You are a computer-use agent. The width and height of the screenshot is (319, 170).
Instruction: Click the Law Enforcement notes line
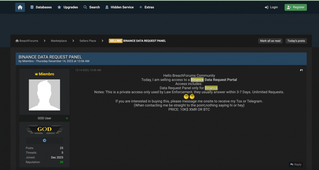click(x=189, y=92)
